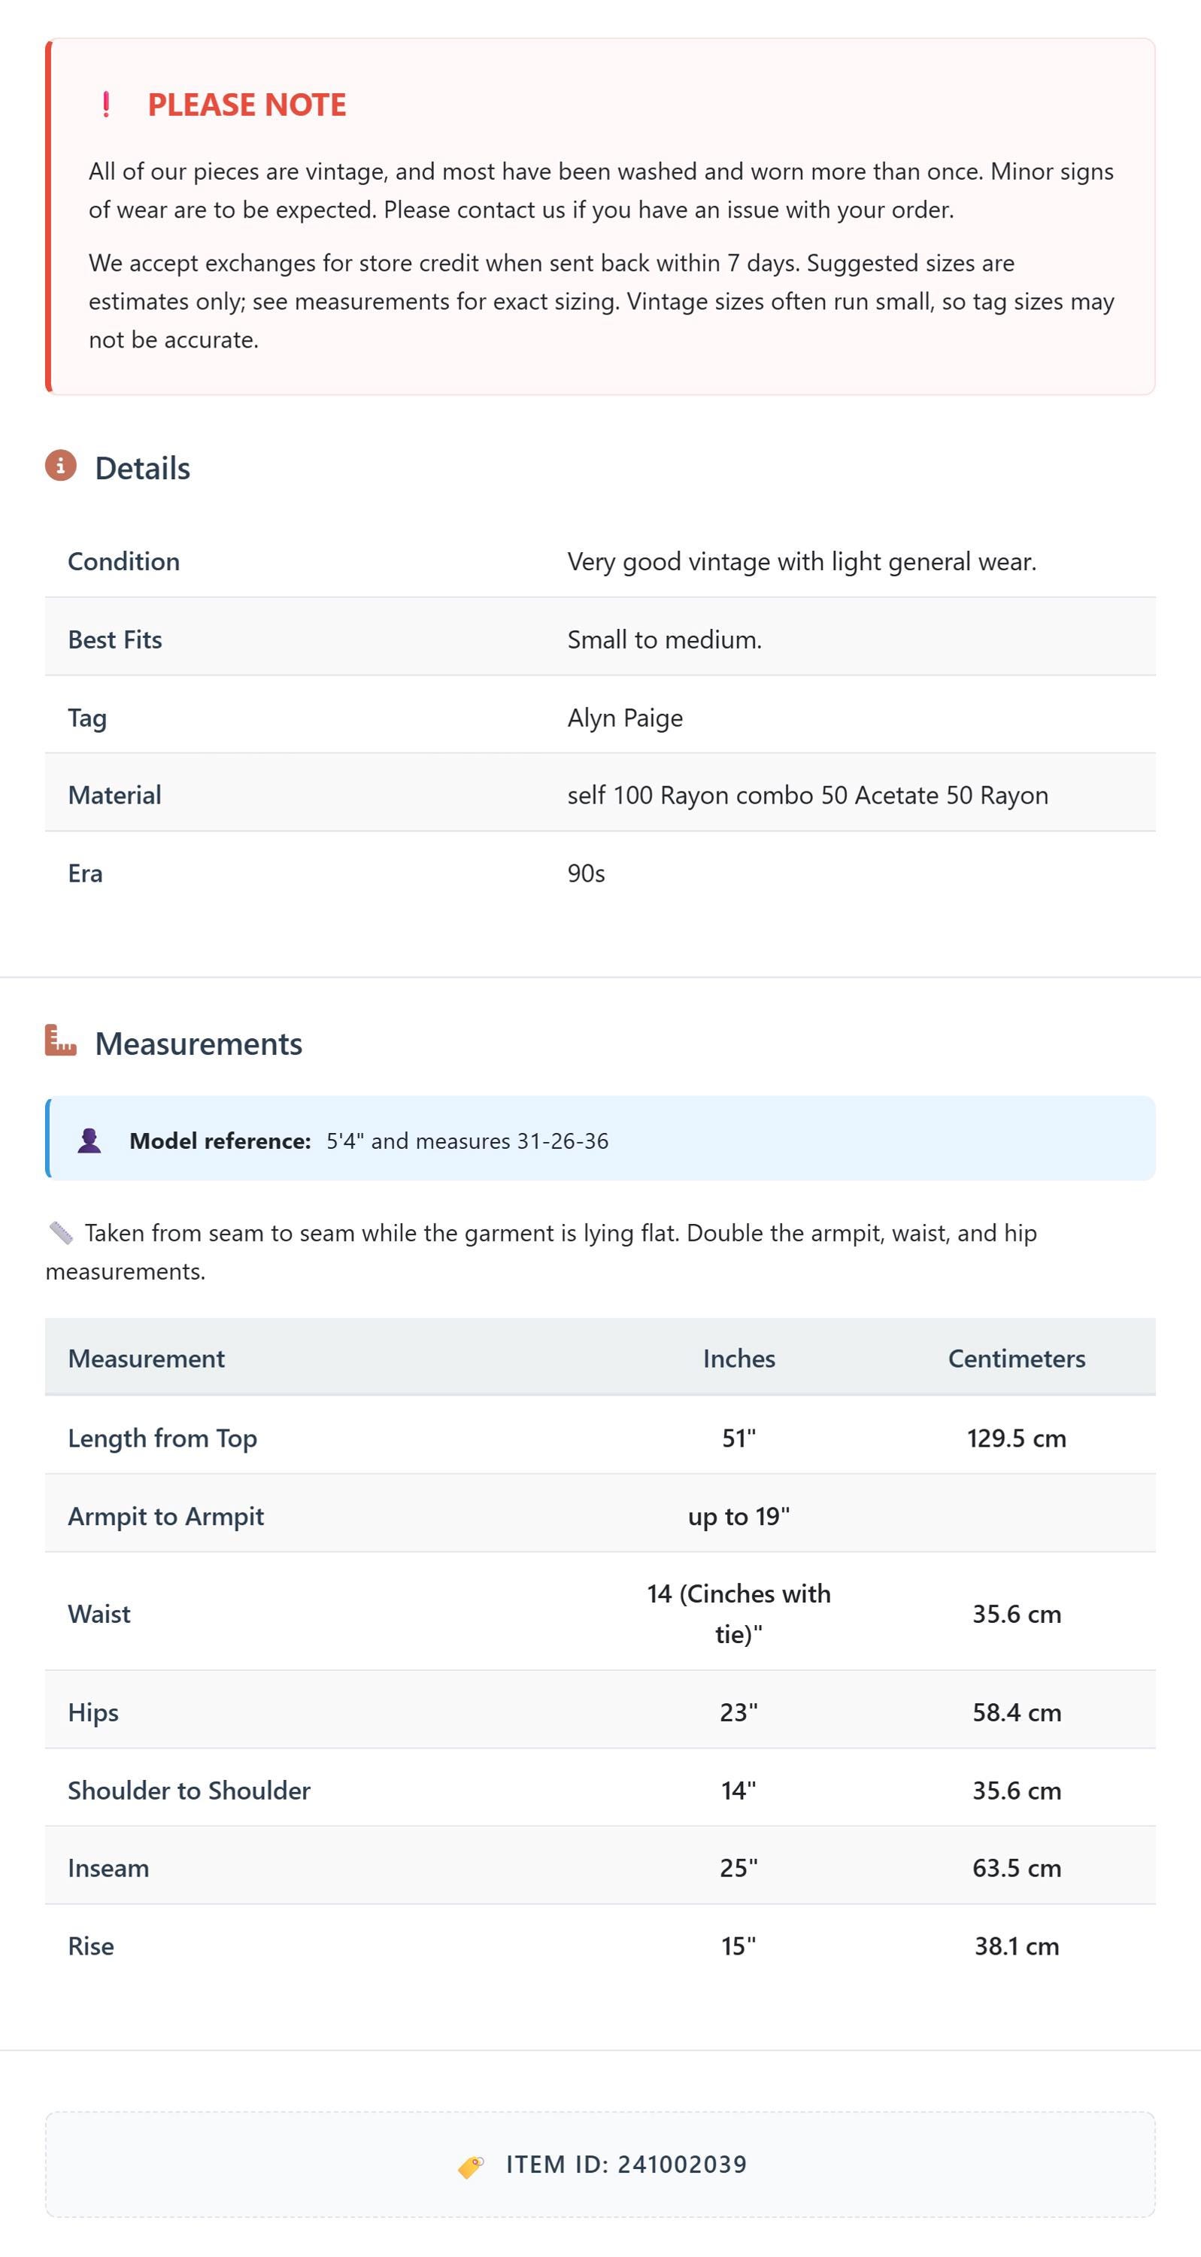Select the Length from Top row

pos(600,1437)
